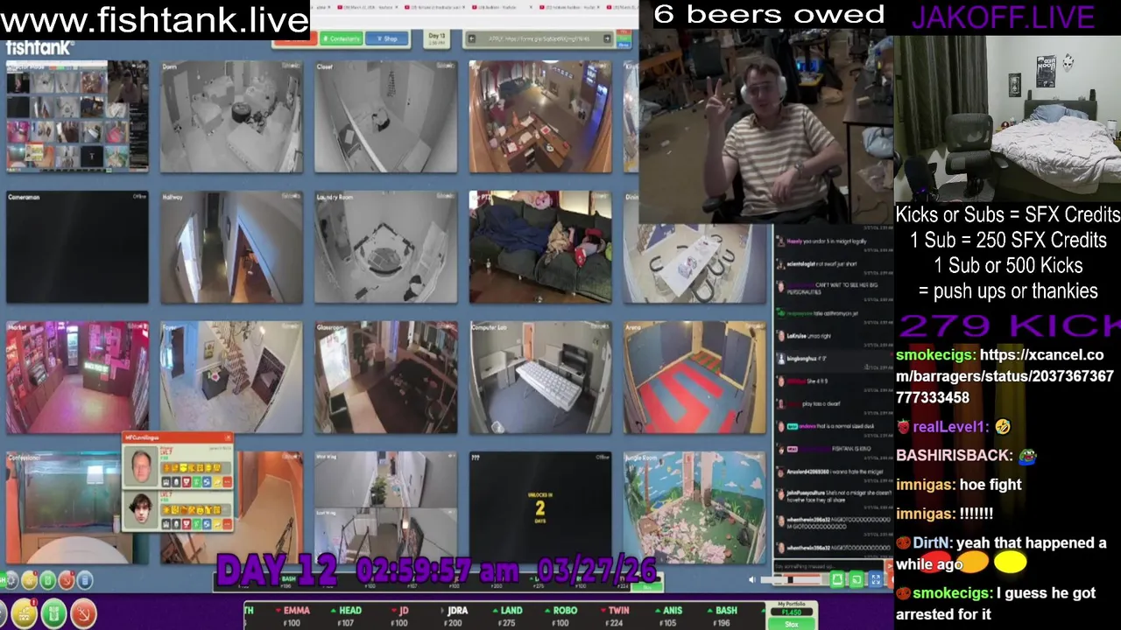Mute the fishtank player volume
Viewport: 1121px width, 630px height.
[752, 579]
